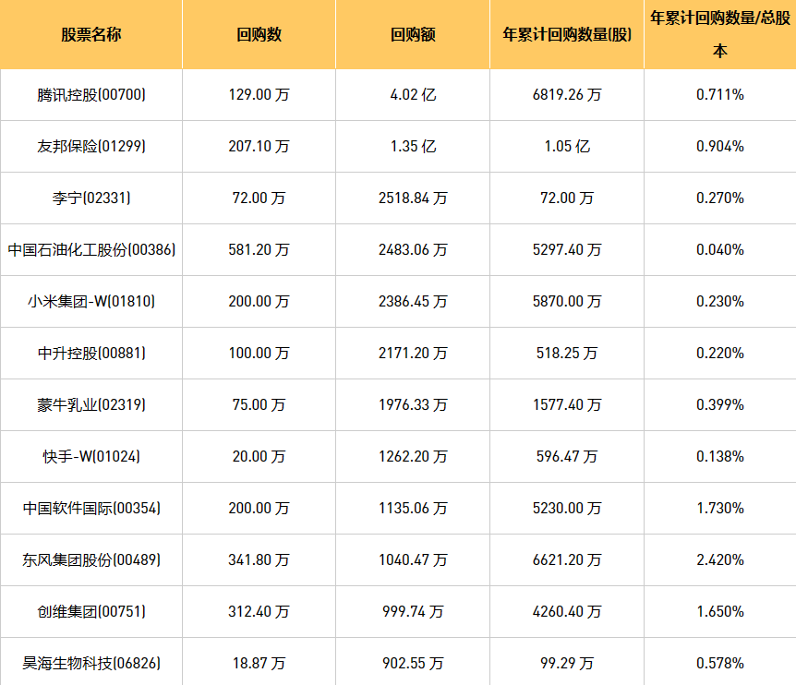Select the 腾讯控股(00700) cell
796x685 pixels.
[x=91, y=95]
